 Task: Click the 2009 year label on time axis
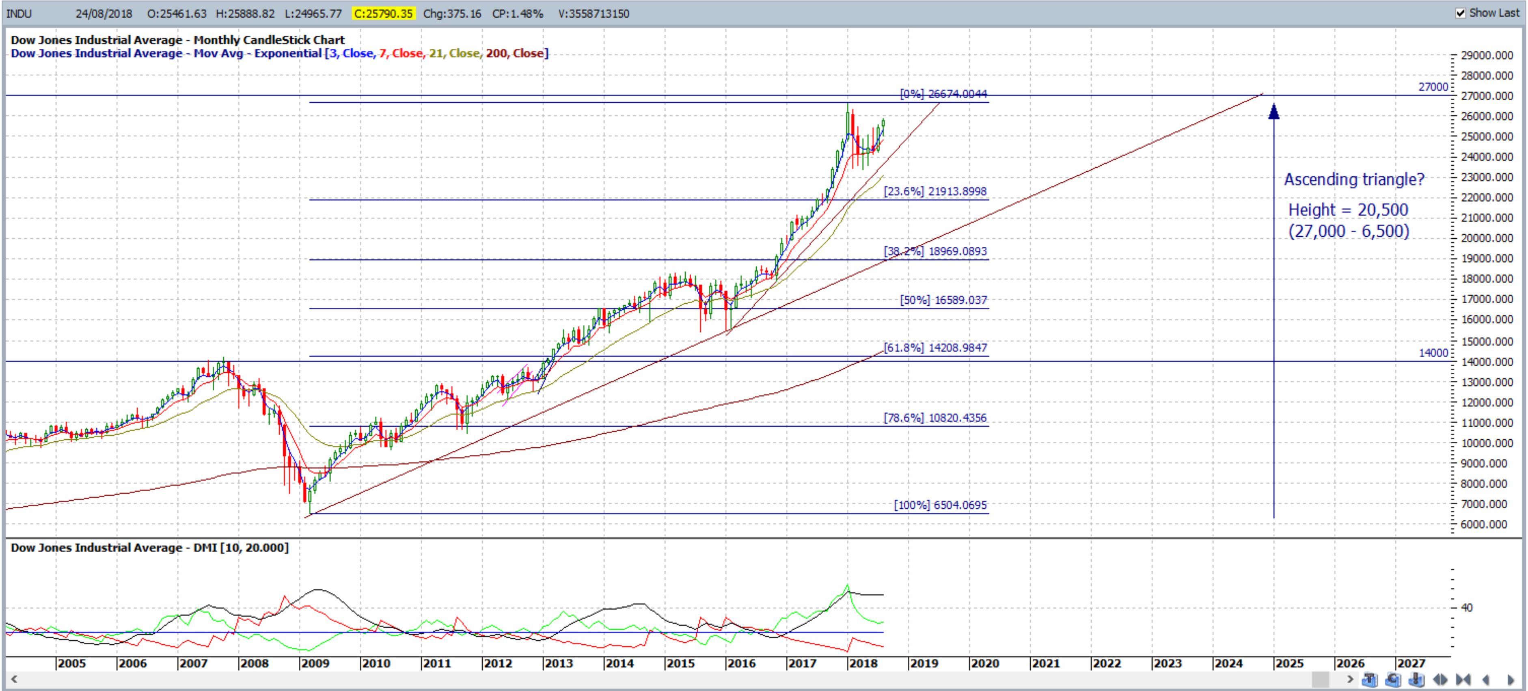click(x=315, y=663)
